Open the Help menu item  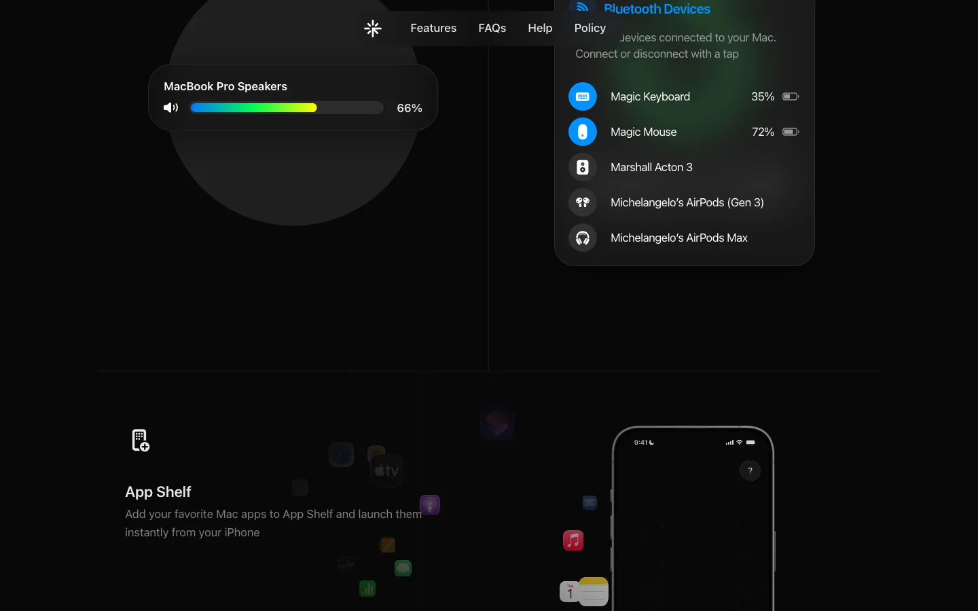click(x=541, y=29)
